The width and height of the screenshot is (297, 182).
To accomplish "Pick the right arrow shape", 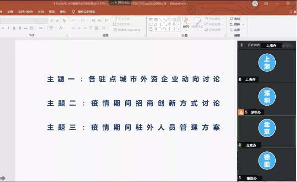I will point(169,24).
